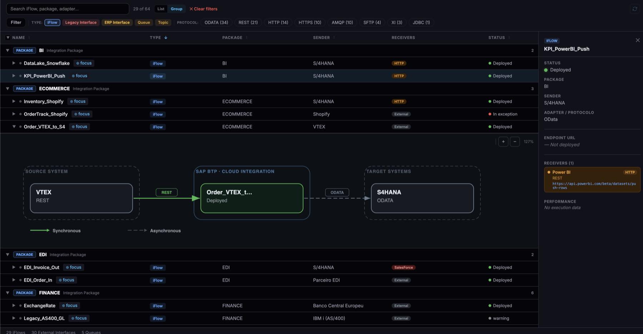This screenshot has height=334, width=643.
Task: Sort by the STATUS column header
Action: click(497, 37)
